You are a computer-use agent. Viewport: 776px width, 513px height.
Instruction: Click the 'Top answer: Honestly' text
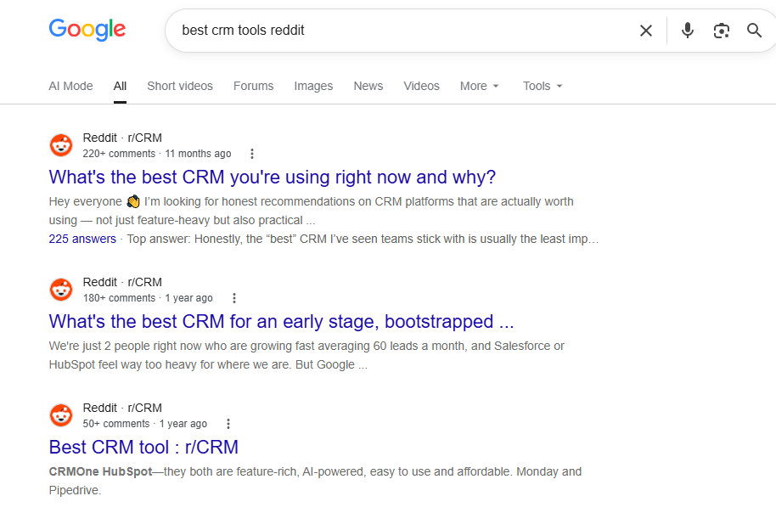(363, 239)
